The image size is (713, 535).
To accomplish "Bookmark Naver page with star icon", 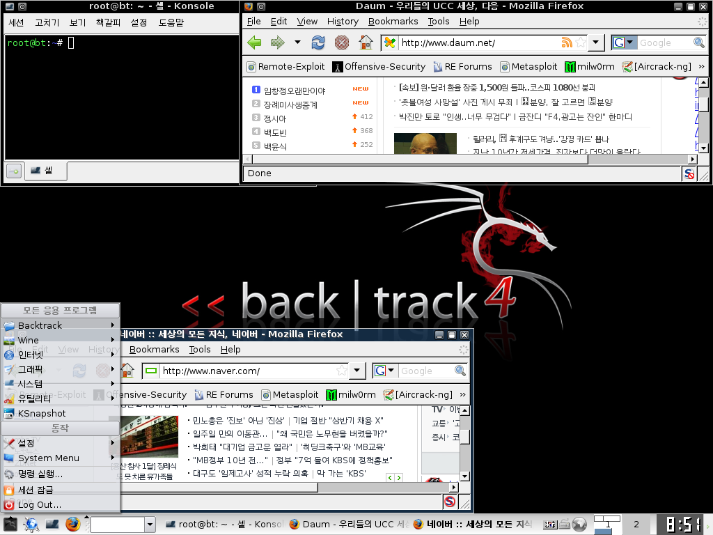I will 341,371.
